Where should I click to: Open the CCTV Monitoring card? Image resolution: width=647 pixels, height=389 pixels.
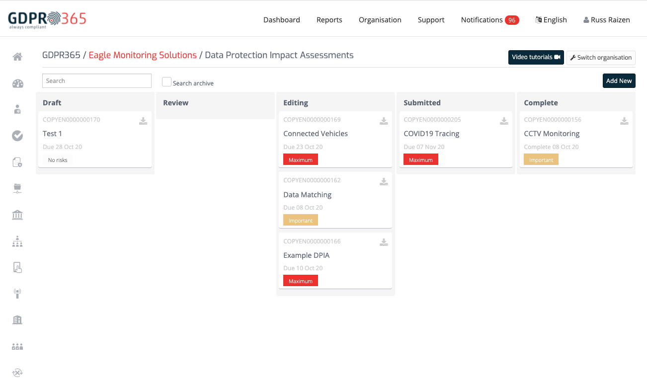pyautogui.click(x=576, y=140)
